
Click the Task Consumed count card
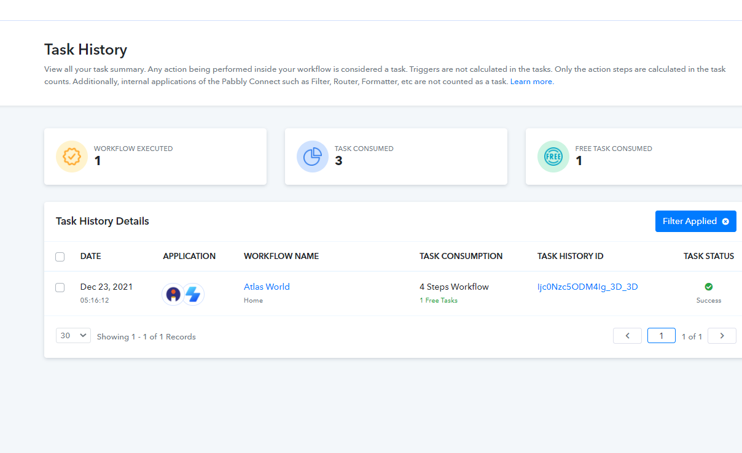click(396, 157)
